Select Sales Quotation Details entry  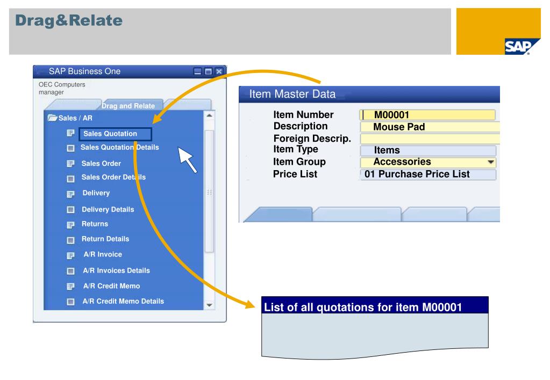point(119,148)
